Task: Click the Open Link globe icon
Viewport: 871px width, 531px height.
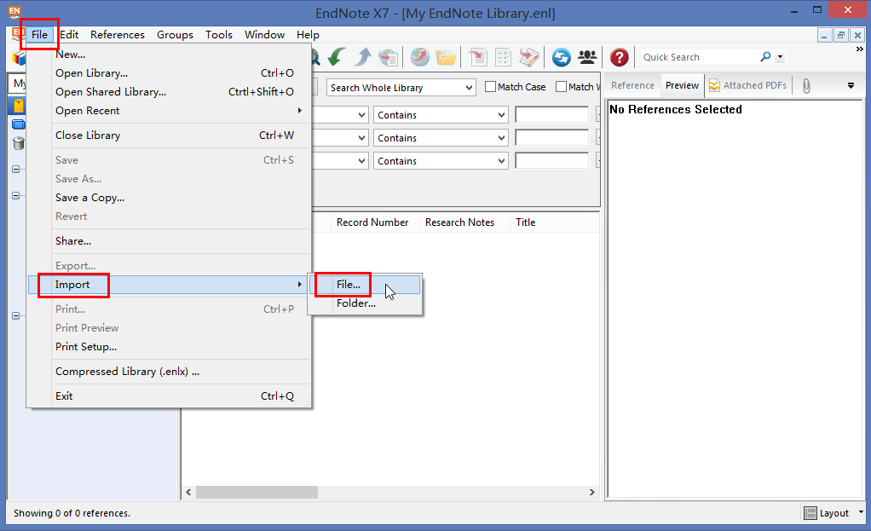Action: [420, 56]
